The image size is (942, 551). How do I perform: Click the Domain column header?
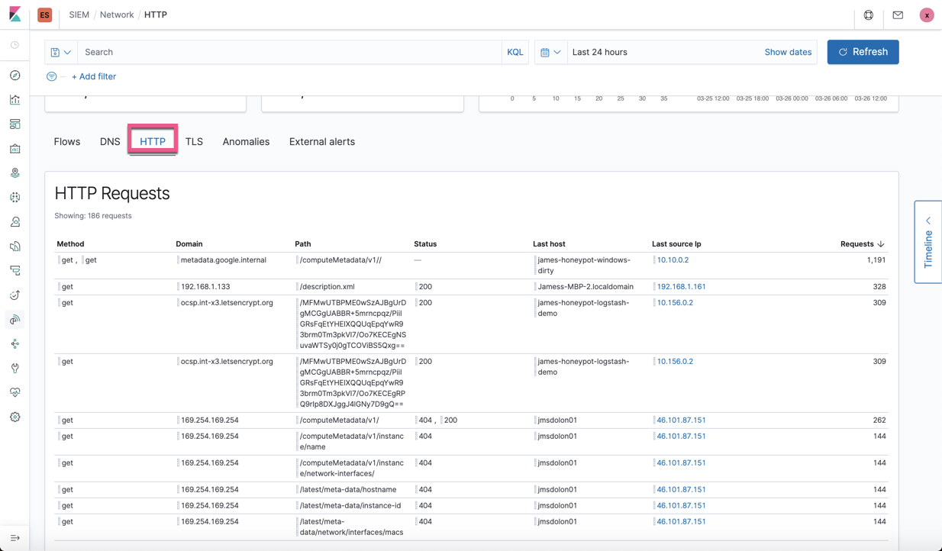(x=189, y=244)
